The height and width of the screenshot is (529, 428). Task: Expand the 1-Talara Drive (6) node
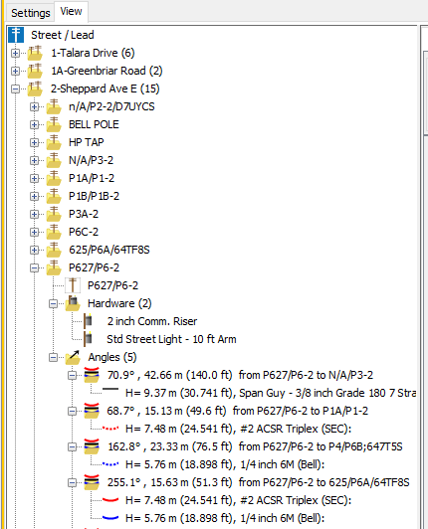(15, 53)
